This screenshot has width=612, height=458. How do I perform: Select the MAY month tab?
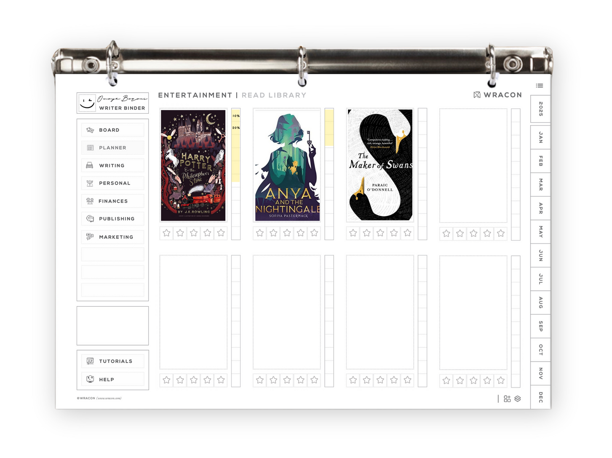(x=540, y=232)
